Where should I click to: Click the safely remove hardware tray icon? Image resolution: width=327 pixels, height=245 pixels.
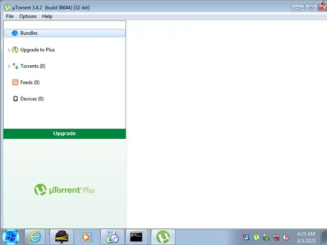(x=266, y=237)
